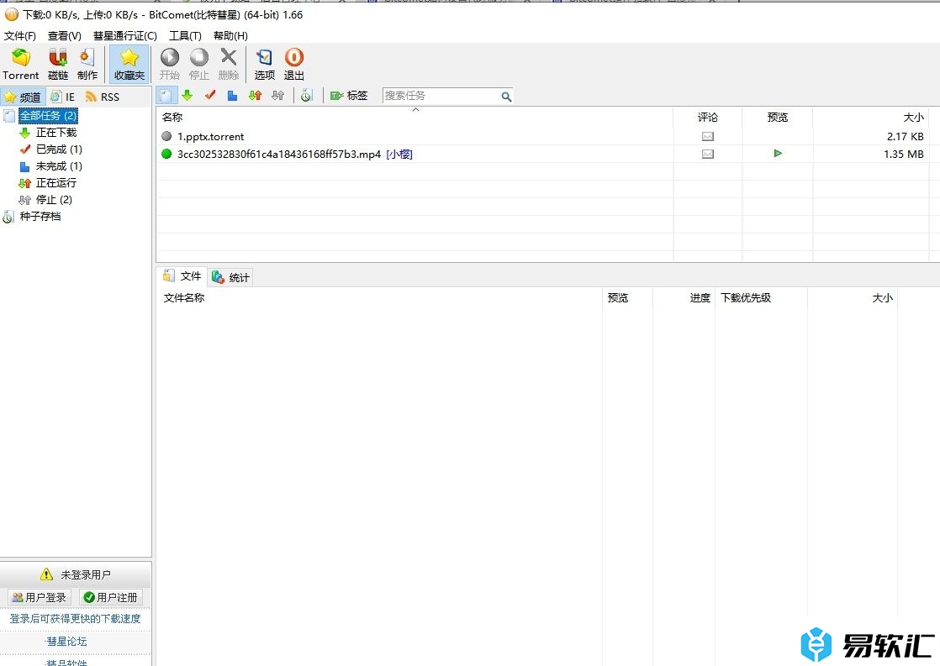Select 已完成 (1) in tree
Image resolution: width=940 pixels, height=666 pixels.
[x=59, y=149]
